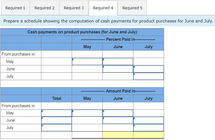Click the 'May' row label in percent section

tap(10, 62)
